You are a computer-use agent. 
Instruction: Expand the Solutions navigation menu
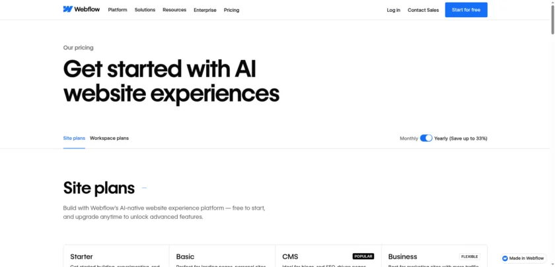(145, 10)
